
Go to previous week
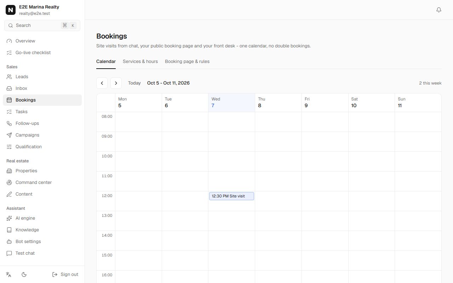[102, 83]
